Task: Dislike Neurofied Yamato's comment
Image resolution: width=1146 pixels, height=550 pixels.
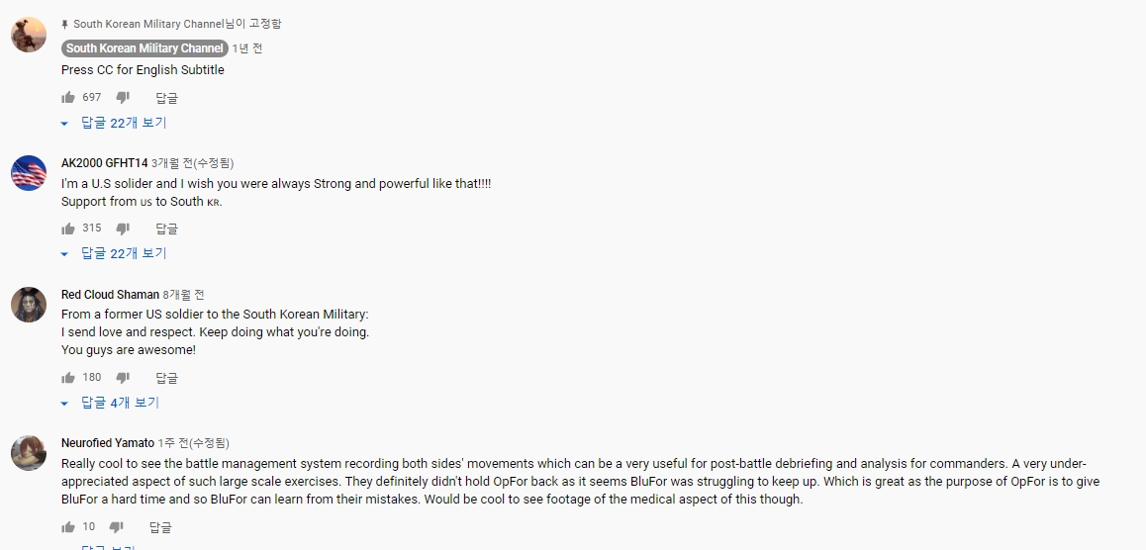Action: [x=116, y=526]
